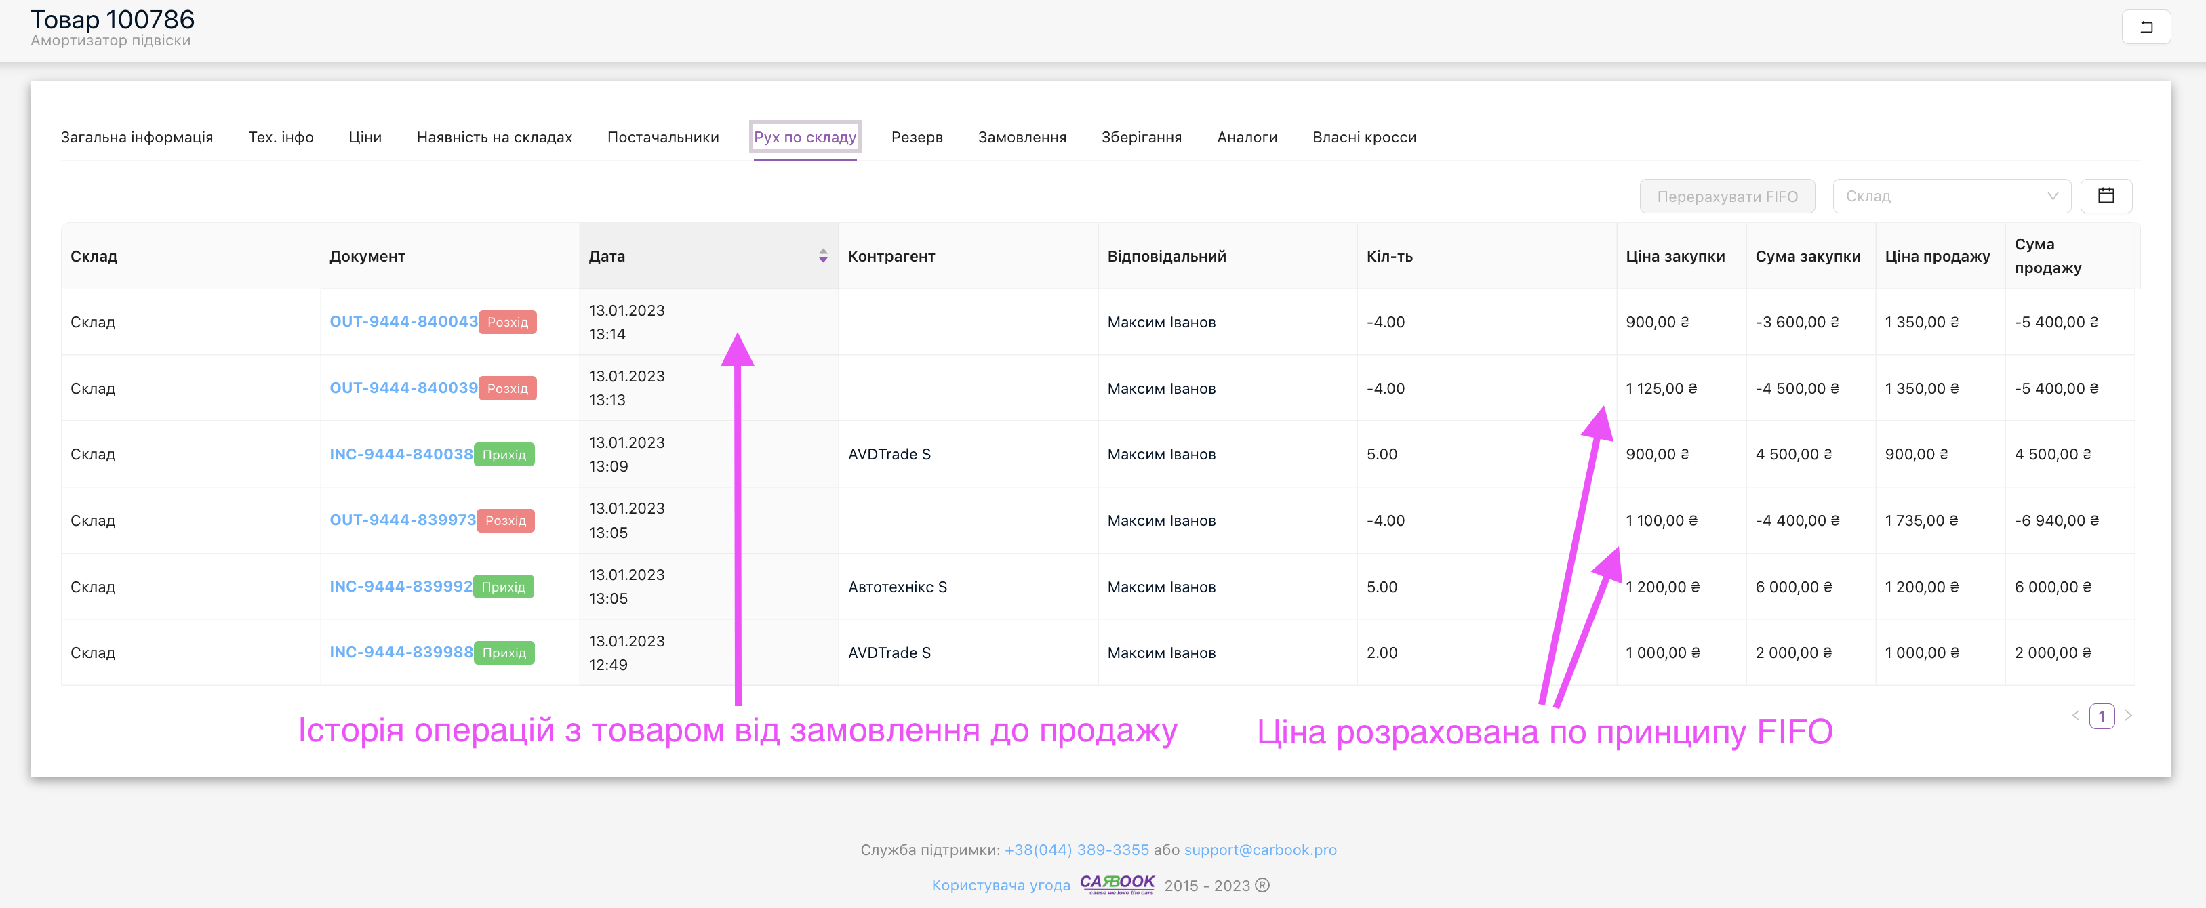Click Перерахувати FIFO button

coord(1727,196)
